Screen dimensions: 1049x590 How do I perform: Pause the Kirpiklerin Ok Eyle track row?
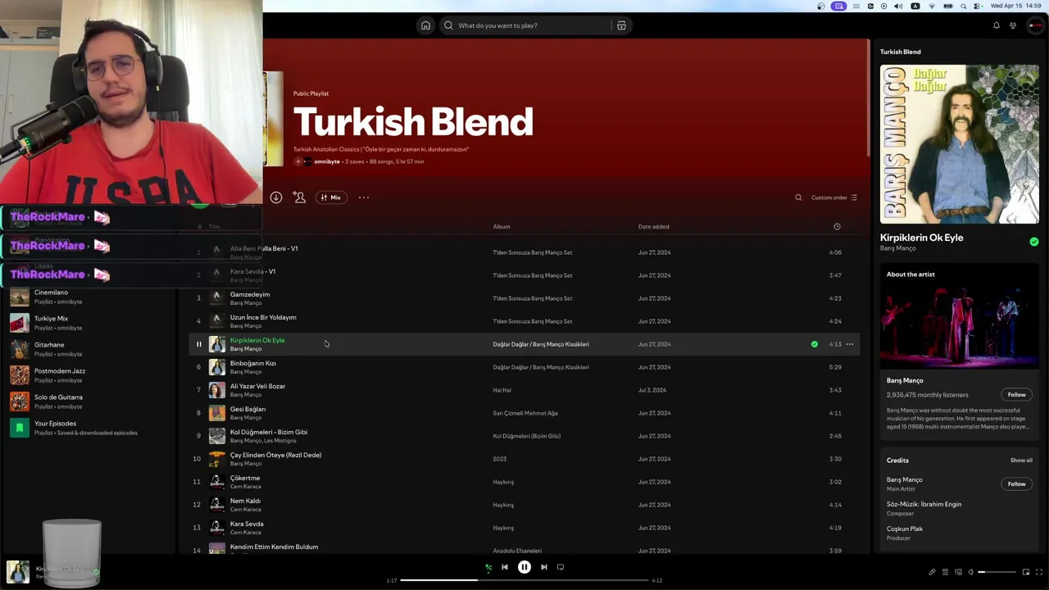(198, 344)
